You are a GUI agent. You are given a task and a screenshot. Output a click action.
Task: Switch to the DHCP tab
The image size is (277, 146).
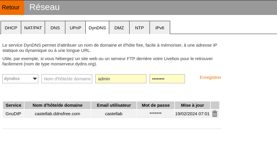(11, 28)
